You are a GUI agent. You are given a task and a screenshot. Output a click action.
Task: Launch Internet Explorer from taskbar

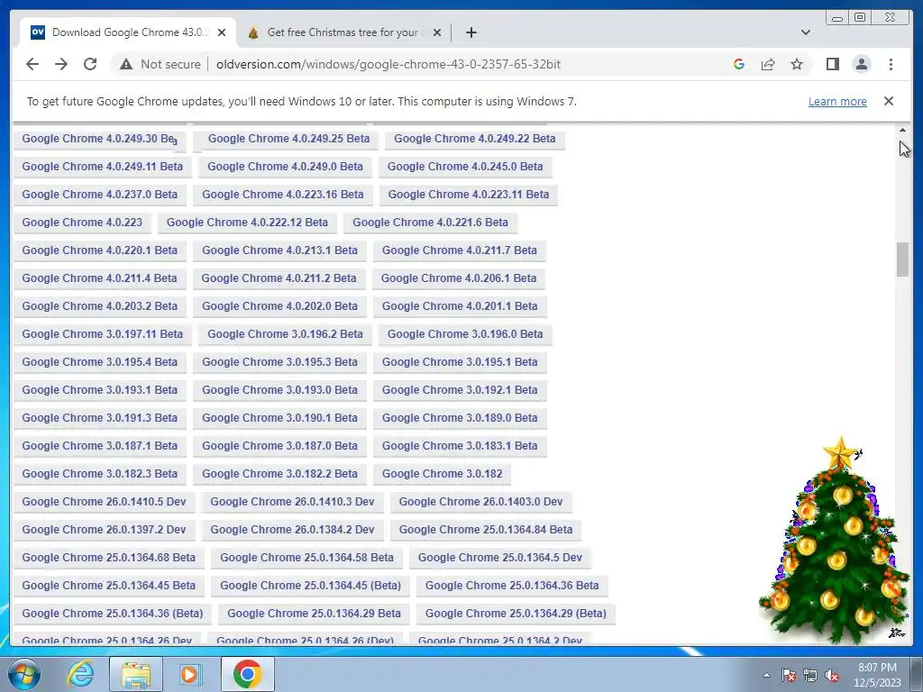coord(80,674)
